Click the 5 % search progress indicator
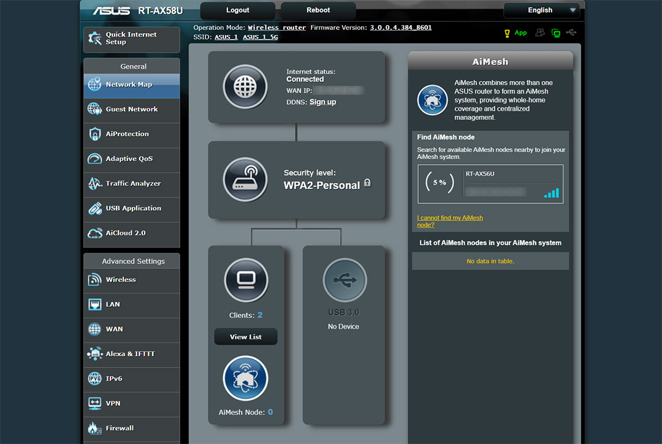This screenshot has height=444, width=662. pos(439,183)
